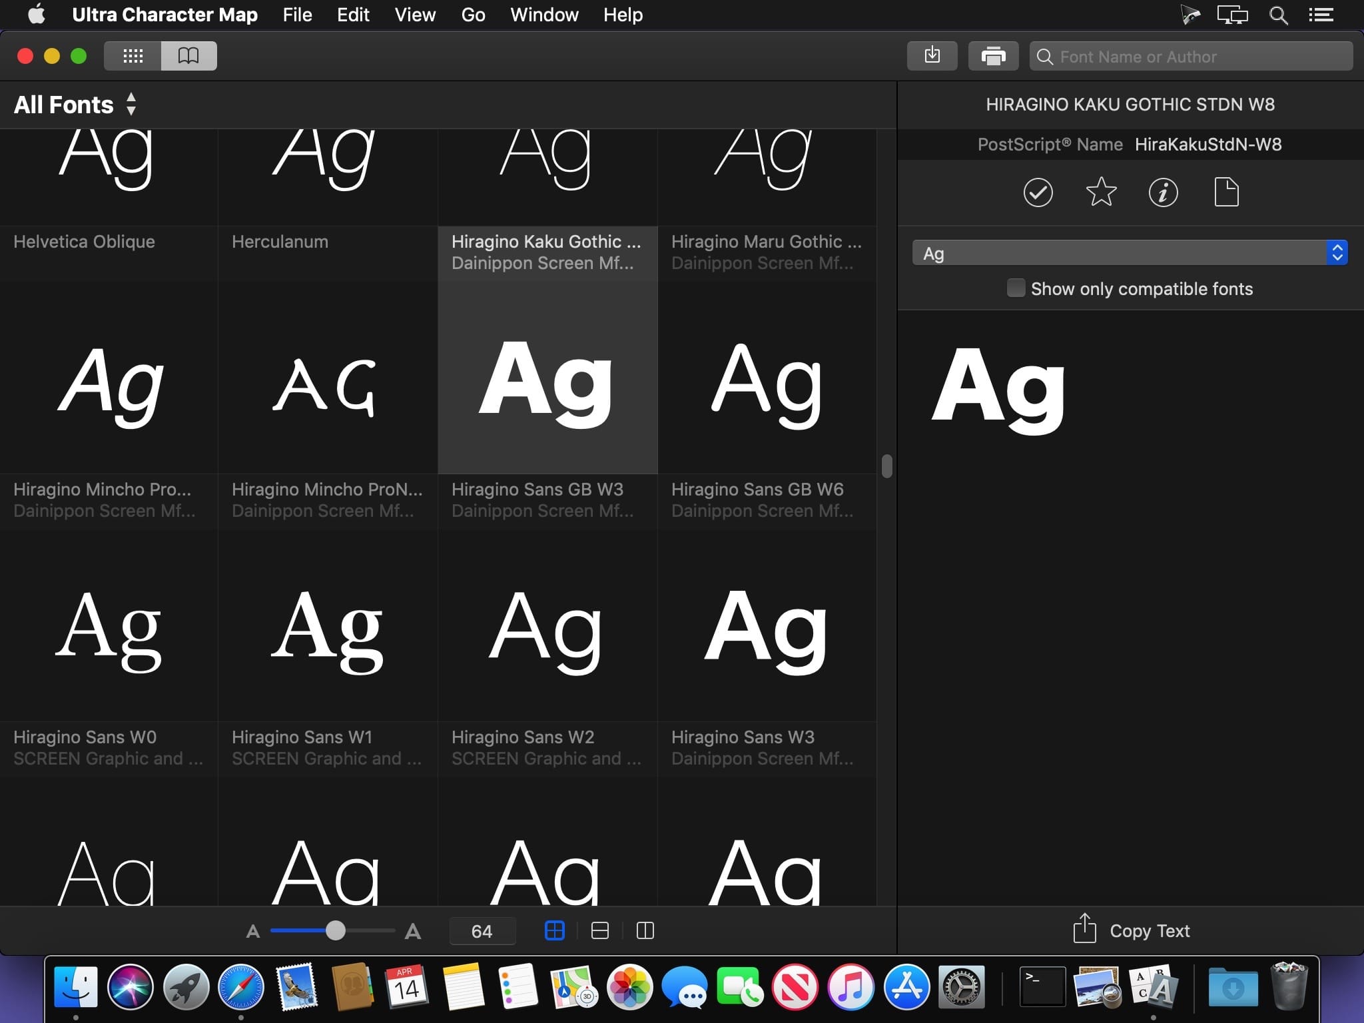1364x1023 pixels.
Task: Focus the Font Name or Author search field
Action: (x=1191, y=57)
